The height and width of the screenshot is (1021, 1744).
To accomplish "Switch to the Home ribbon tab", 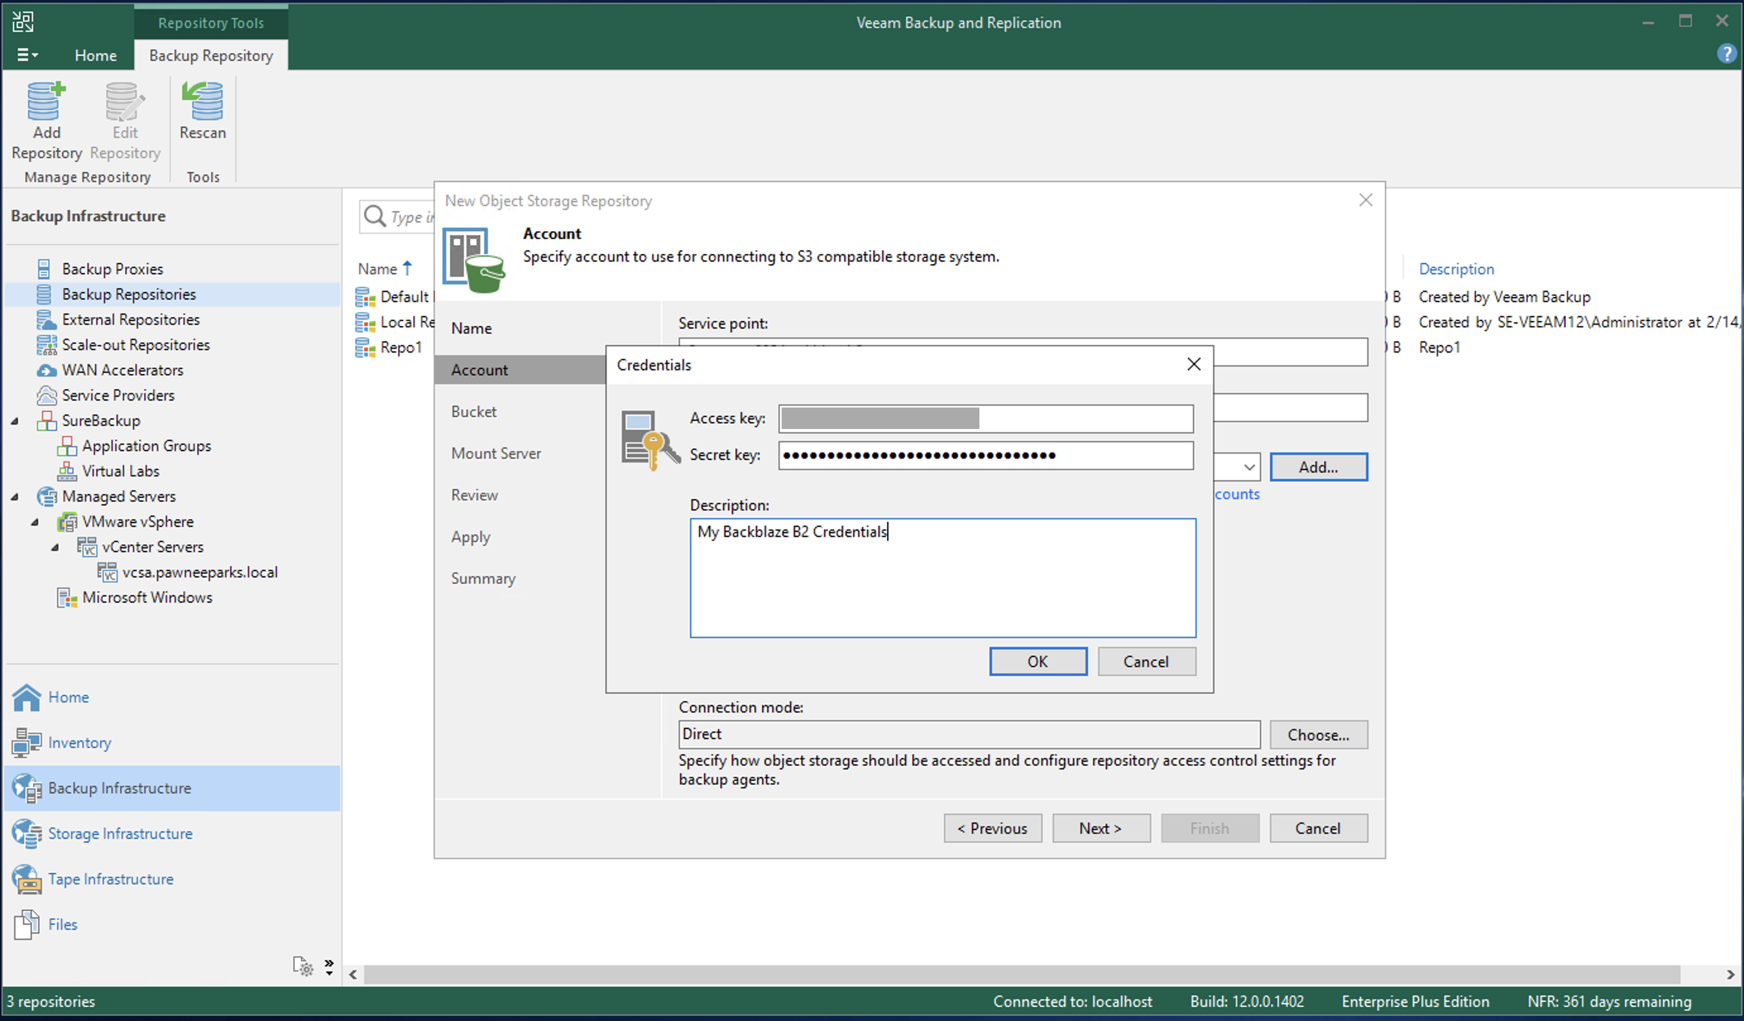I will 95,56.
